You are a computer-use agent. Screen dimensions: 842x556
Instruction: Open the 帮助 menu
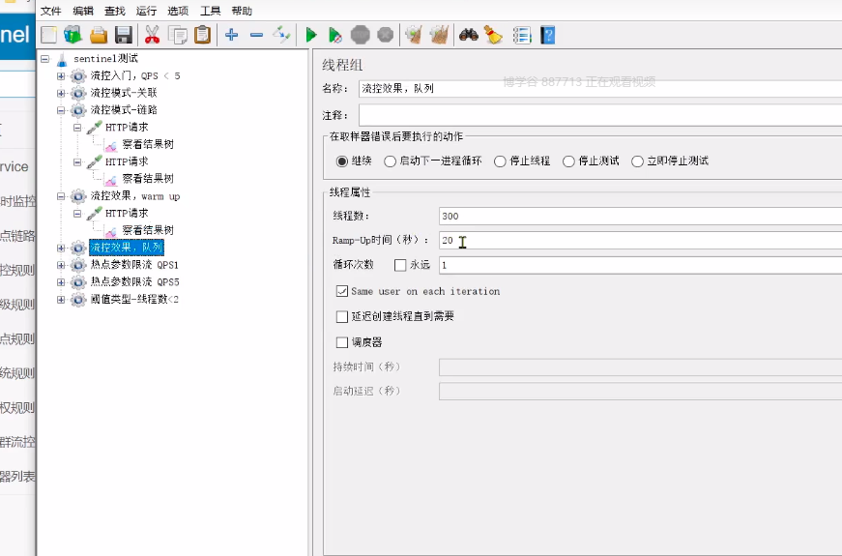[242, 11]
